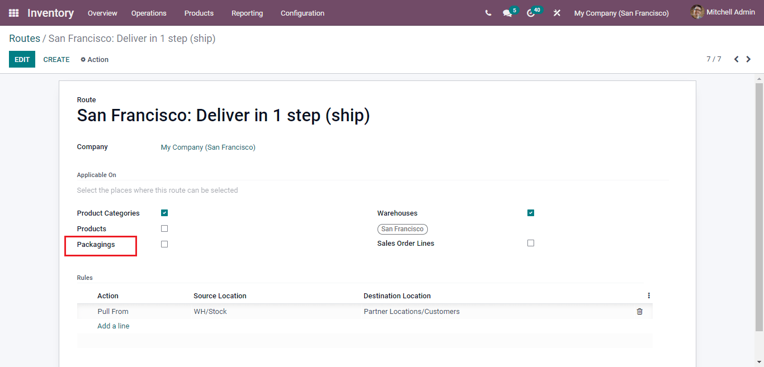Toggle the Products checkbox
The image size is (764, 367).
click(164, 228)
